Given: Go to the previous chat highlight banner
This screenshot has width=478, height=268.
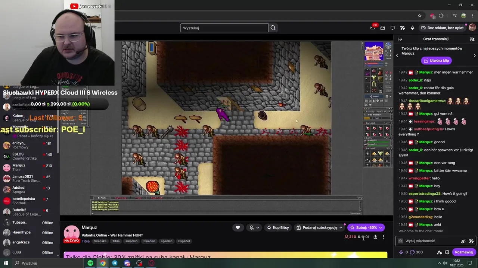Looking at the screenshot, I should 397,55.
